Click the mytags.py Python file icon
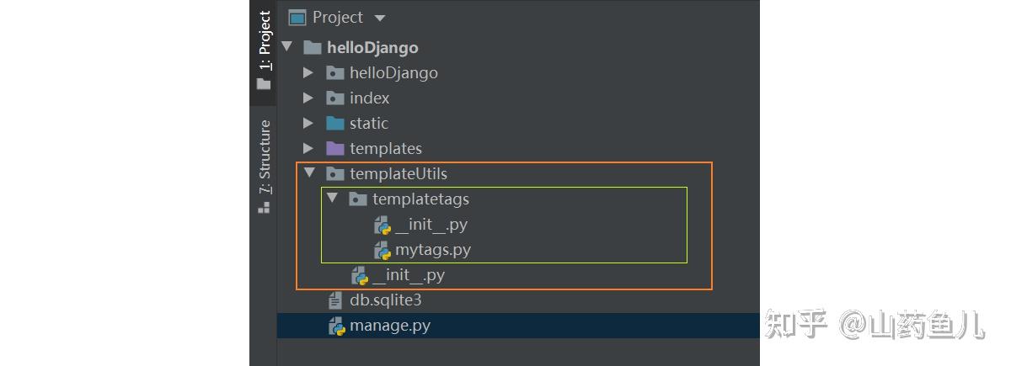Image resolution: width=1011 pixels, height=366 pixels. pyautogui.click(x=382, y=250)
